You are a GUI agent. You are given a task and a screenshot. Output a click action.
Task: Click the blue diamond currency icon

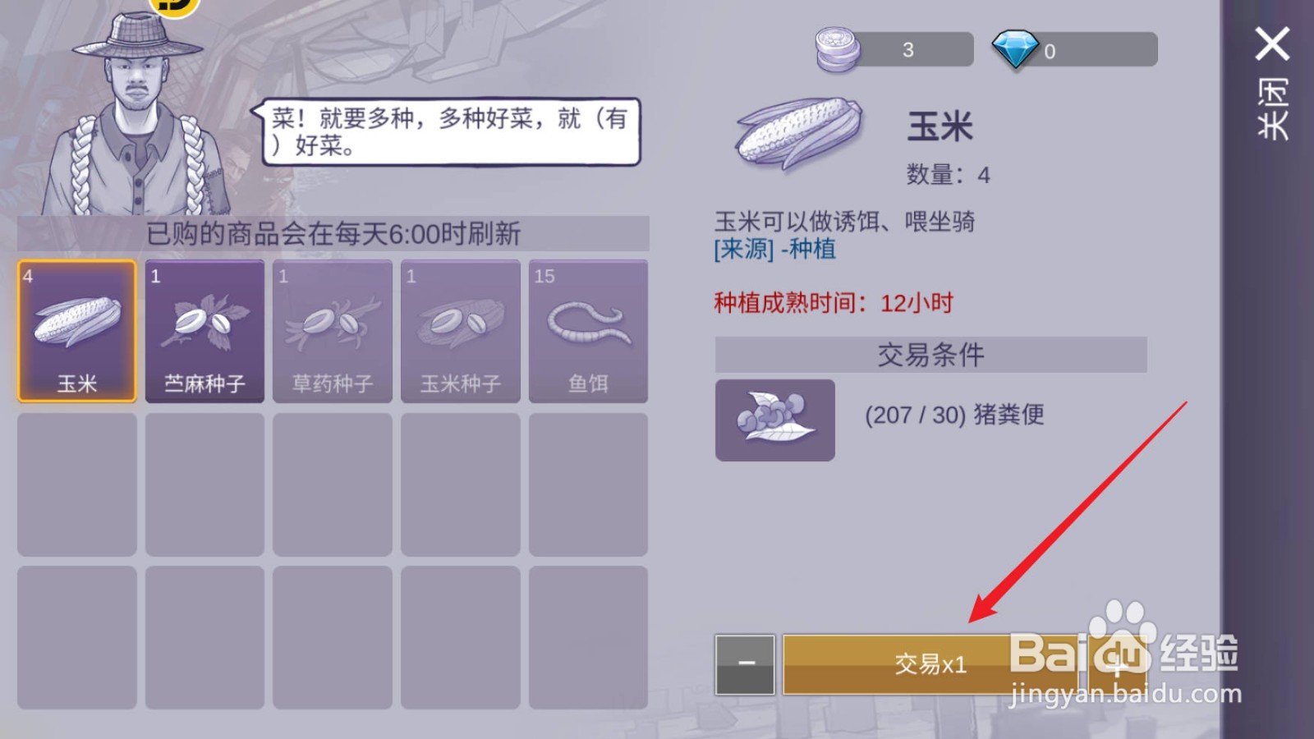tap(1016, 50)
